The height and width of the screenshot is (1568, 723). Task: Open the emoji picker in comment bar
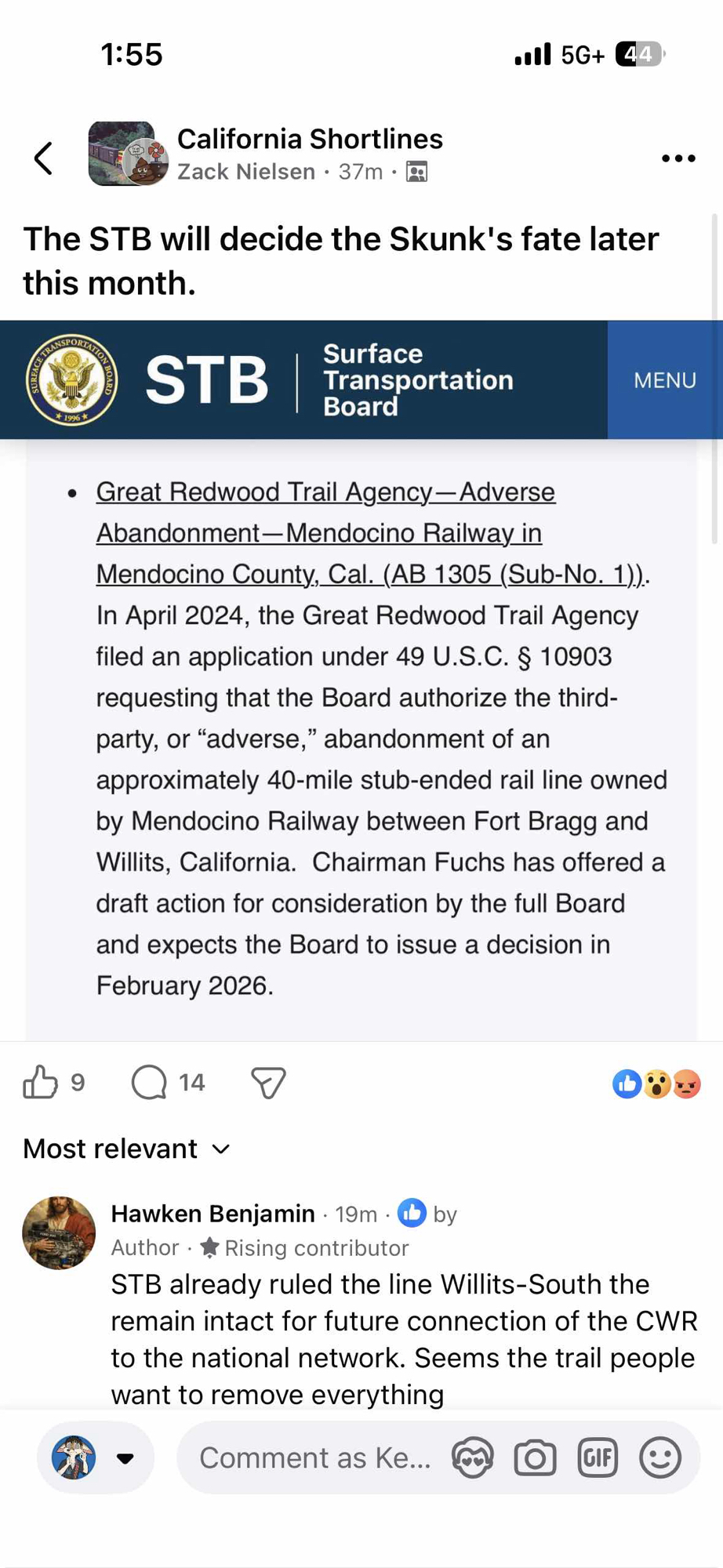click(659, 1458)
